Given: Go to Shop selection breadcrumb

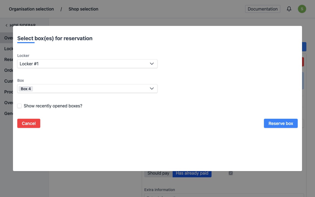Looking at the screenshot, I should coord(83,9).
